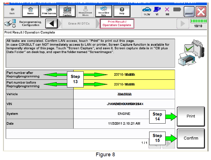Viewport: 211px width, 160px height.
Task: Open Recorded Data
Action: [x=103, y=11]
